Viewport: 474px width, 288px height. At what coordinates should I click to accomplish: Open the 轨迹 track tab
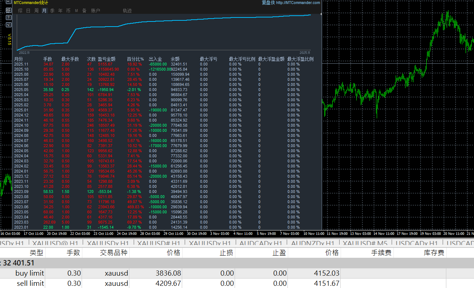(x=128, y=11)
